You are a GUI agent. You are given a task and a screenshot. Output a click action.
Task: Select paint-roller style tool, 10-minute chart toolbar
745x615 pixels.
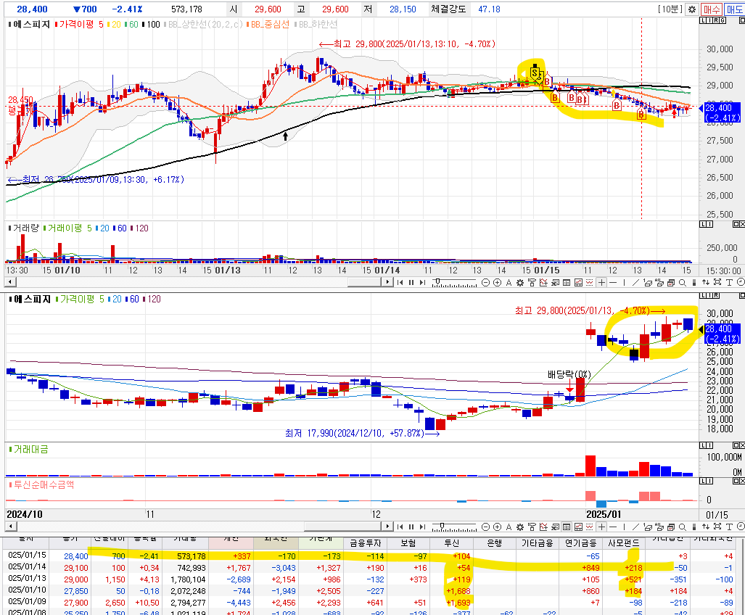pos(532,283)
